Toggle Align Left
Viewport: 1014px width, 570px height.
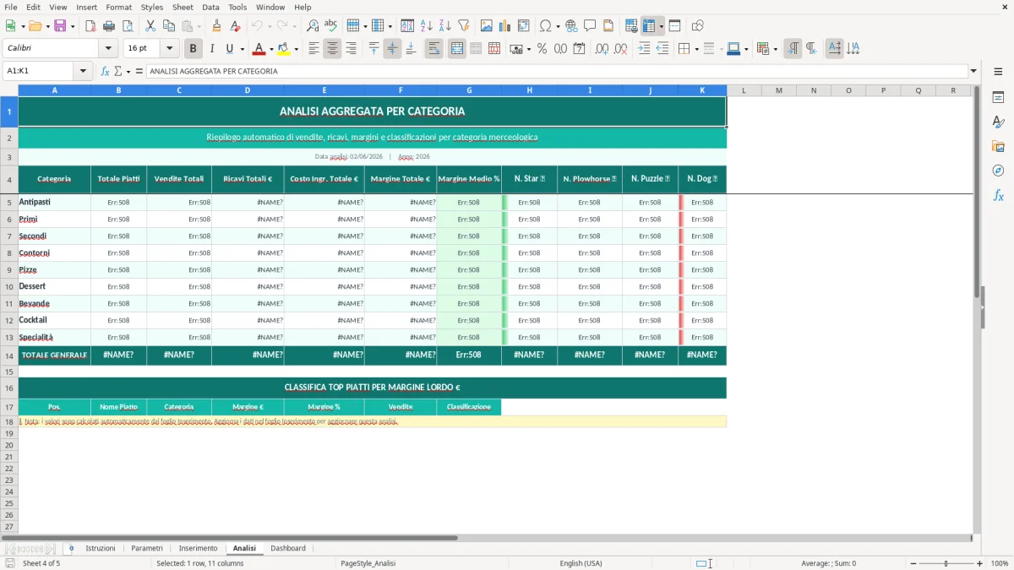tap(313, 49)
